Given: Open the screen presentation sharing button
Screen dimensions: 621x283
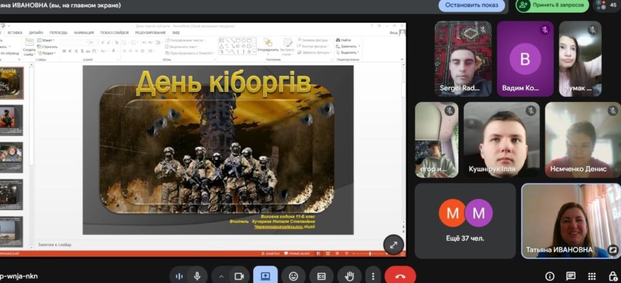Looking at the screenshot, I should [x=265, y=276].
